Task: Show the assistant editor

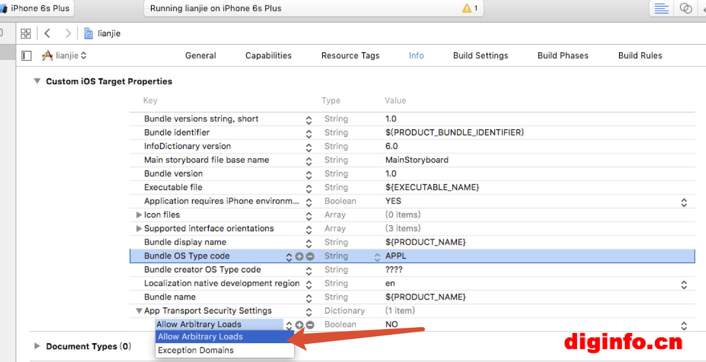Action: click(686, 8)
